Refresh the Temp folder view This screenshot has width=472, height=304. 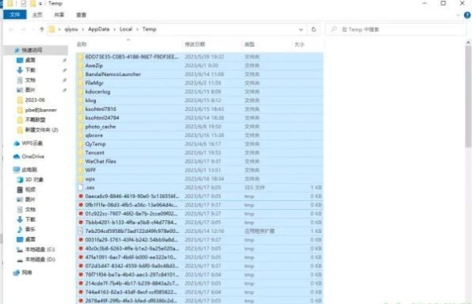point(314,30)
